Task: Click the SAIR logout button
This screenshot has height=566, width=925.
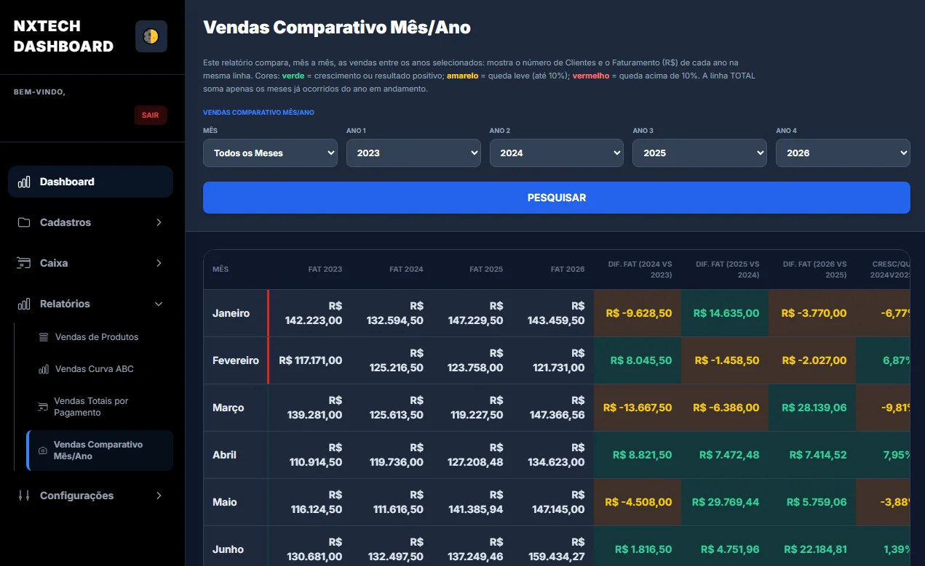Action: [151, 115]
